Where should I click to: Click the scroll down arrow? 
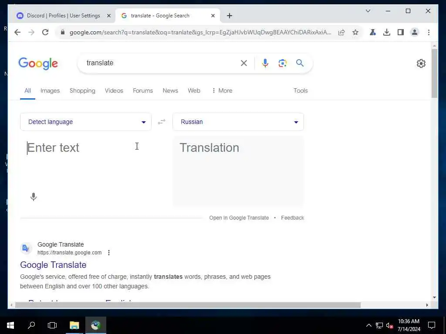click(x=434, y=297)
